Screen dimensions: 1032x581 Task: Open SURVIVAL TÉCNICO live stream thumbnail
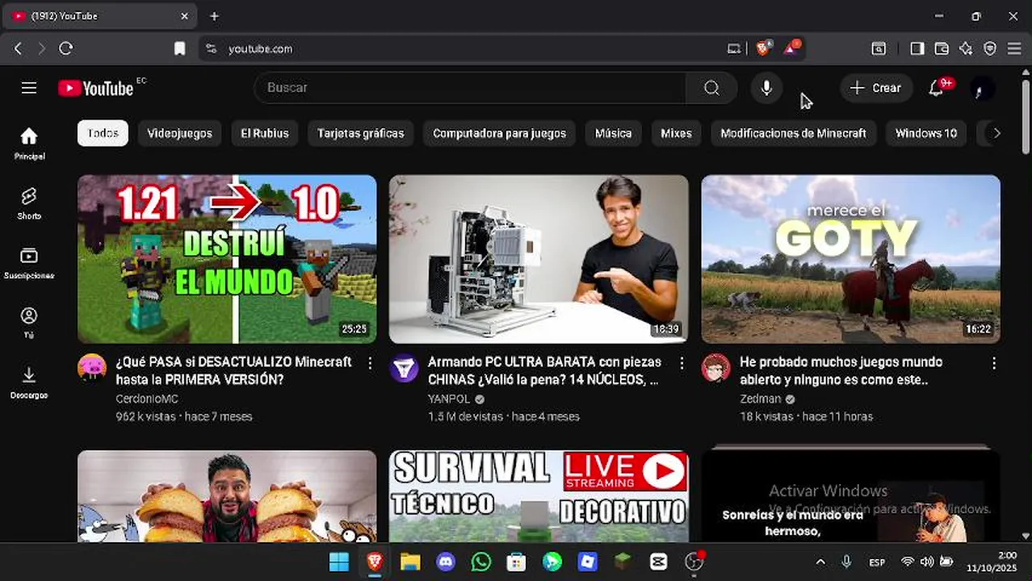point(539,496)
